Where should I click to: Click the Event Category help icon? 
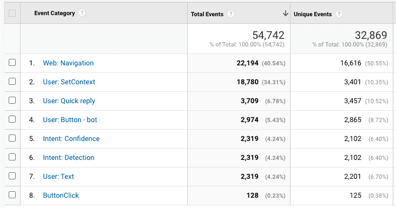pyautogui.click(x=82, y=12)
